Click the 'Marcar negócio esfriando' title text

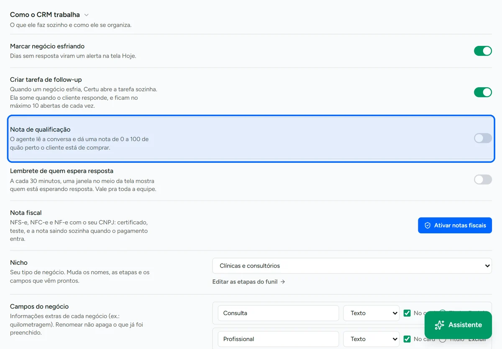[47, 46]
